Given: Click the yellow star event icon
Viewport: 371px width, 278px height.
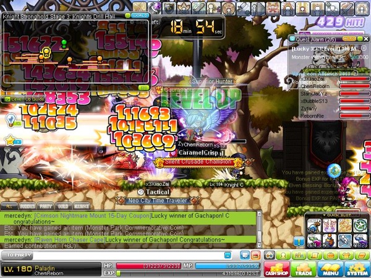Looking at the screenshot, I should click(11, 140).
